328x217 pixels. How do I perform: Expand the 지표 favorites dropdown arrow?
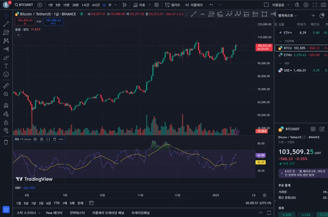point(150,5)
